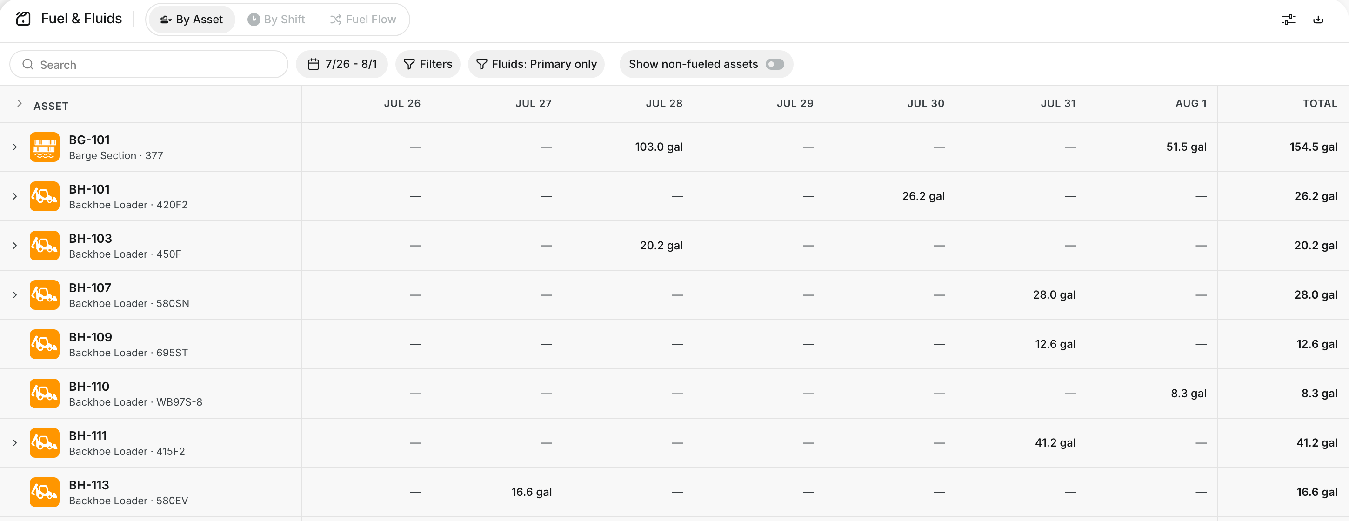Click Backhoe Loader · WB97S-8 subtitle
Viewport: 1349px width, 521px height.
coord(135,402)
